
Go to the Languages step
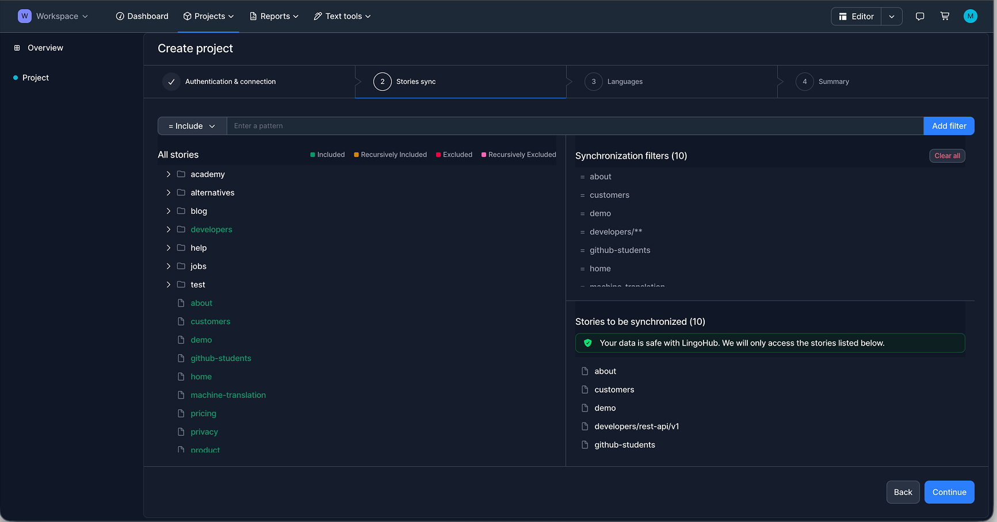[x=624, y=82]
